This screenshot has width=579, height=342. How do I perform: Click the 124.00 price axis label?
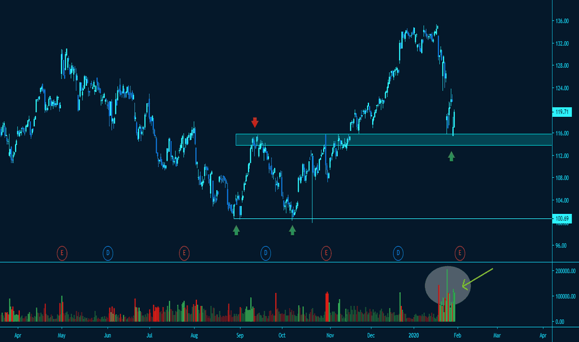click(562, 88)
